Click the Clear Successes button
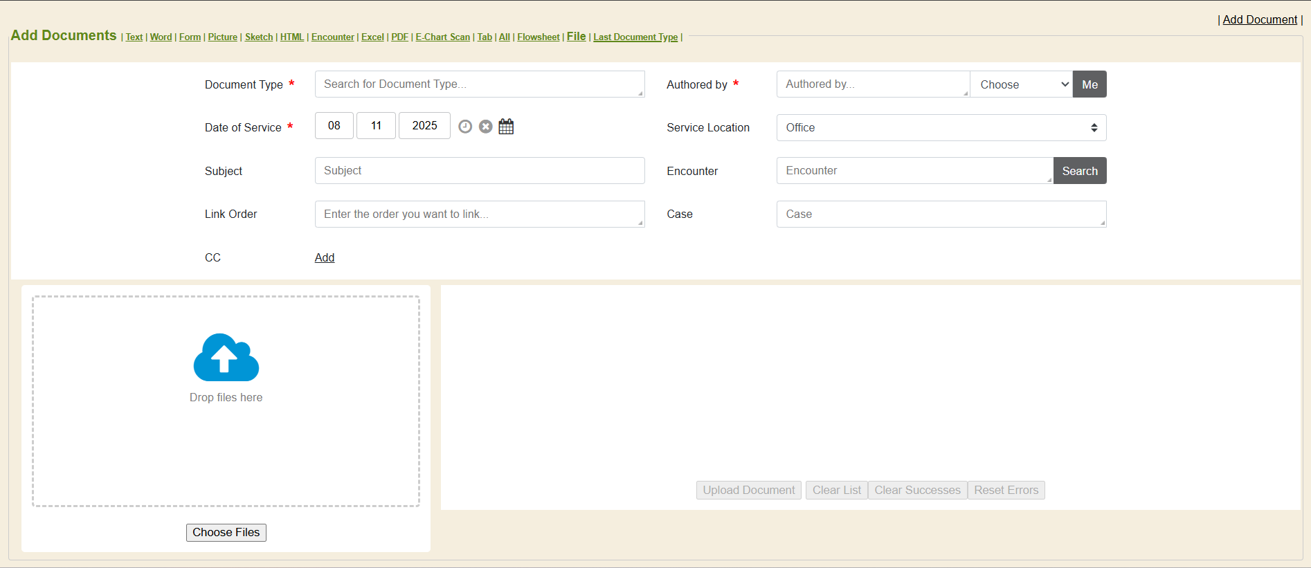 point(917,491)
